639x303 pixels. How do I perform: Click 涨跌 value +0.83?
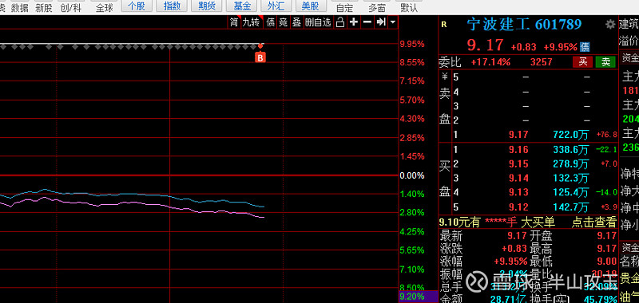click(514, 249)
